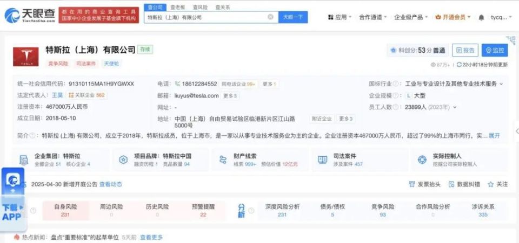Open the 实际控制人 card icon
The width and height of the screenshot is (519, 243).
pyautogui.click(x=422, y=160)
